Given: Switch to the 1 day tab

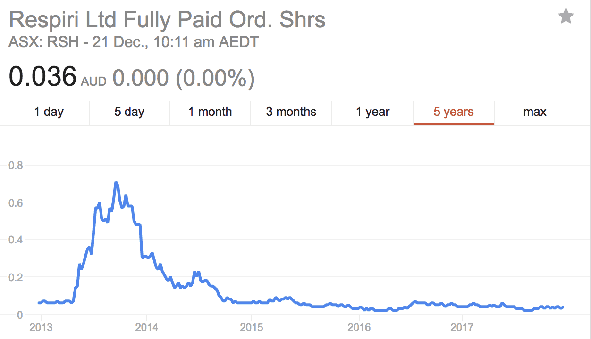Looking at the screenshot, I should point(49,112).
